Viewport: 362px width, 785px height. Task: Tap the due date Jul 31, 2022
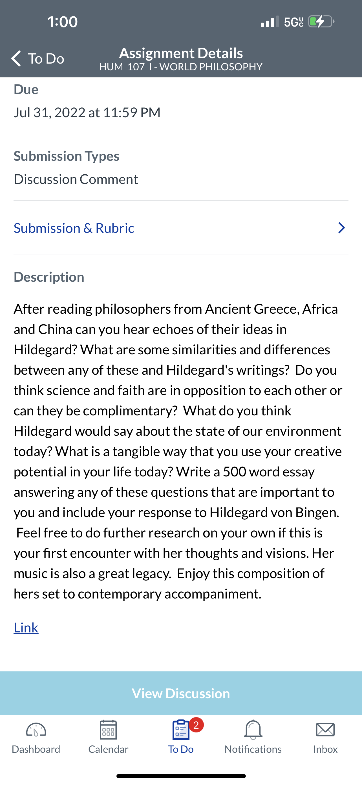[87, 112]
